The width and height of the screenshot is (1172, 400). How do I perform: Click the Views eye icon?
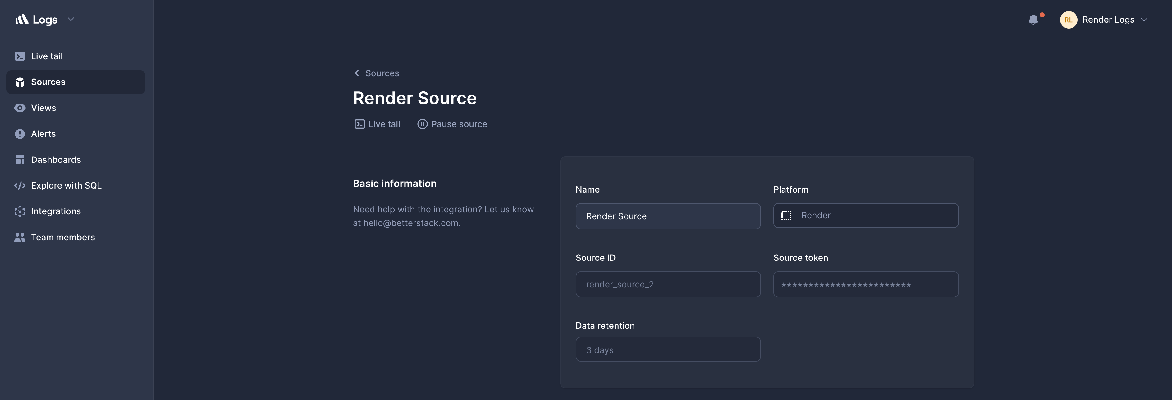[20, 108]
